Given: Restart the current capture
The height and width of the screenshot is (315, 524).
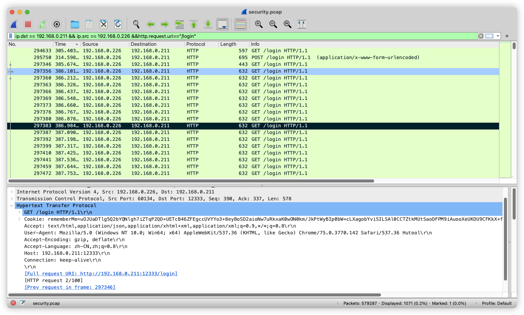Looking at the screenshot, I should [42, 24].
